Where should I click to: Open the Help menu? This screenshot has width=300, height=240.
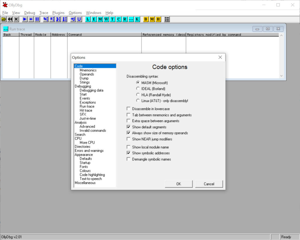click(109, 13)
